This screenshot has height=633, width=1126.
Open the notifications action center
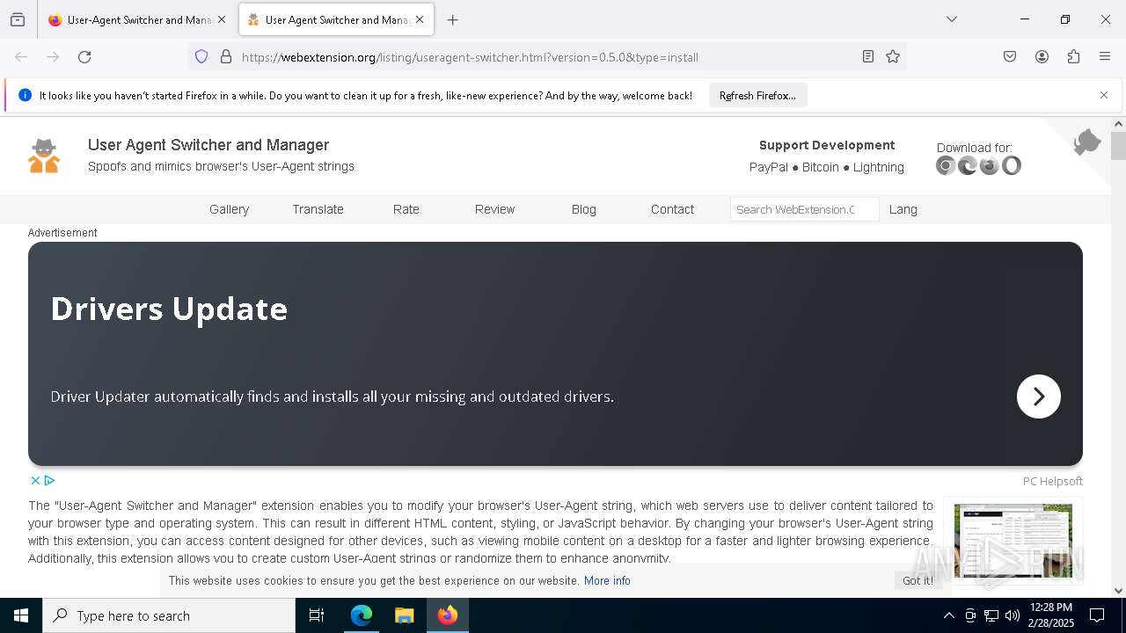[1097, 615]
